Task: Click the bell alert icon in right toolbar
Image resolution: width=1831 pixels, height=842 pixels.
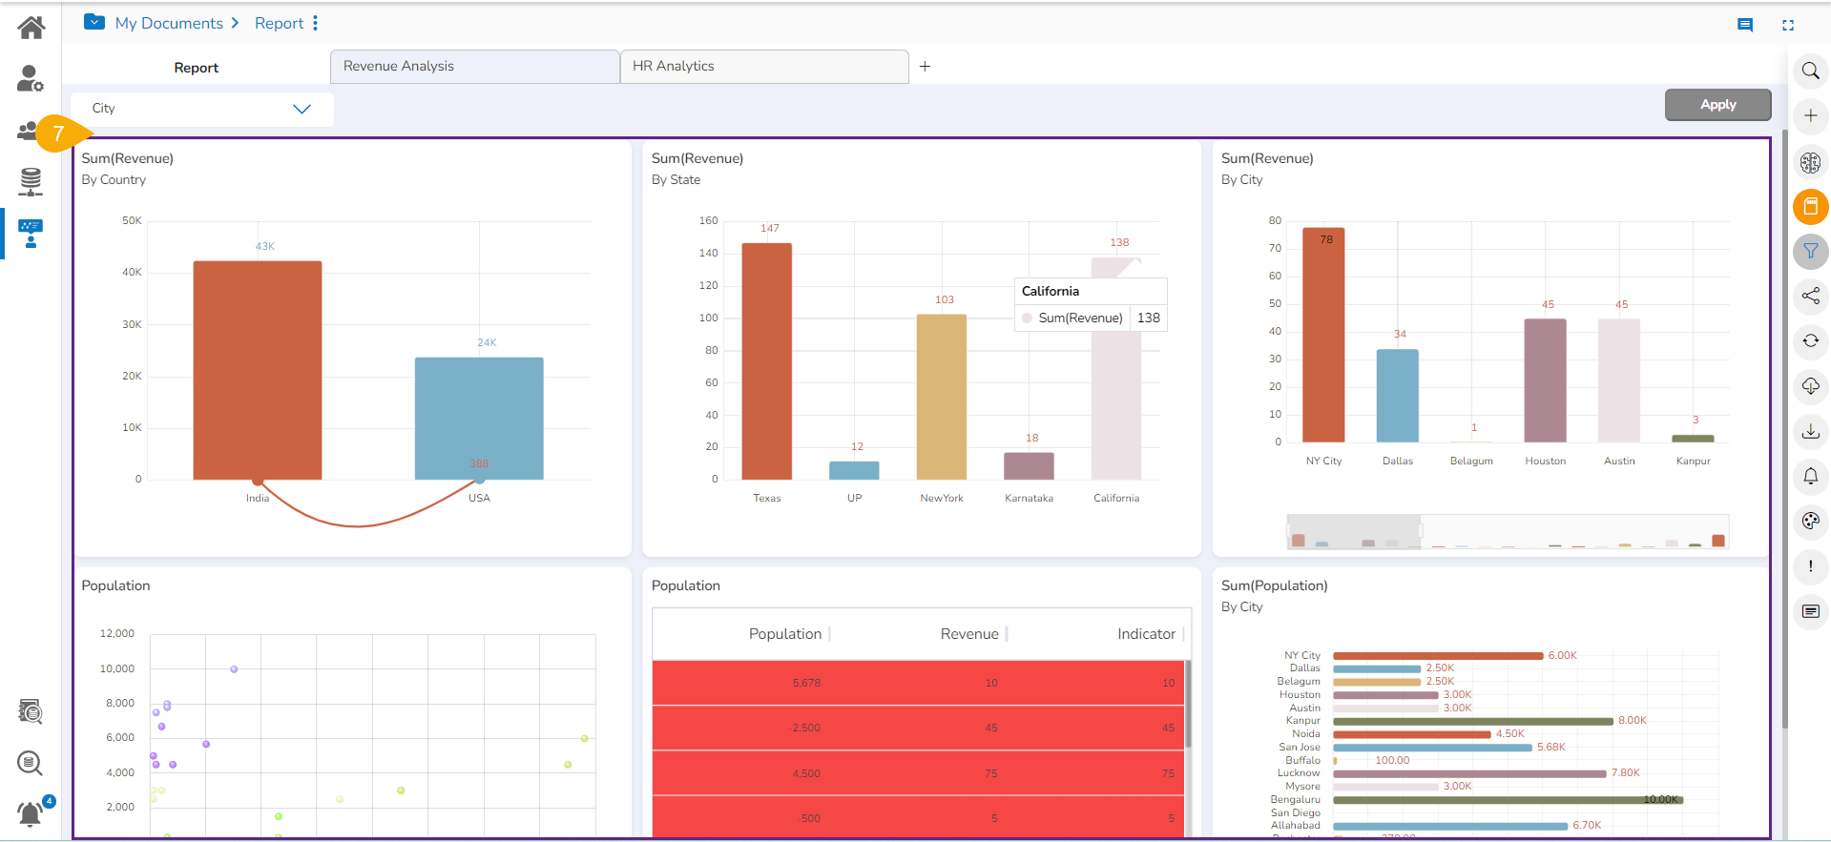Action: 1810,476
